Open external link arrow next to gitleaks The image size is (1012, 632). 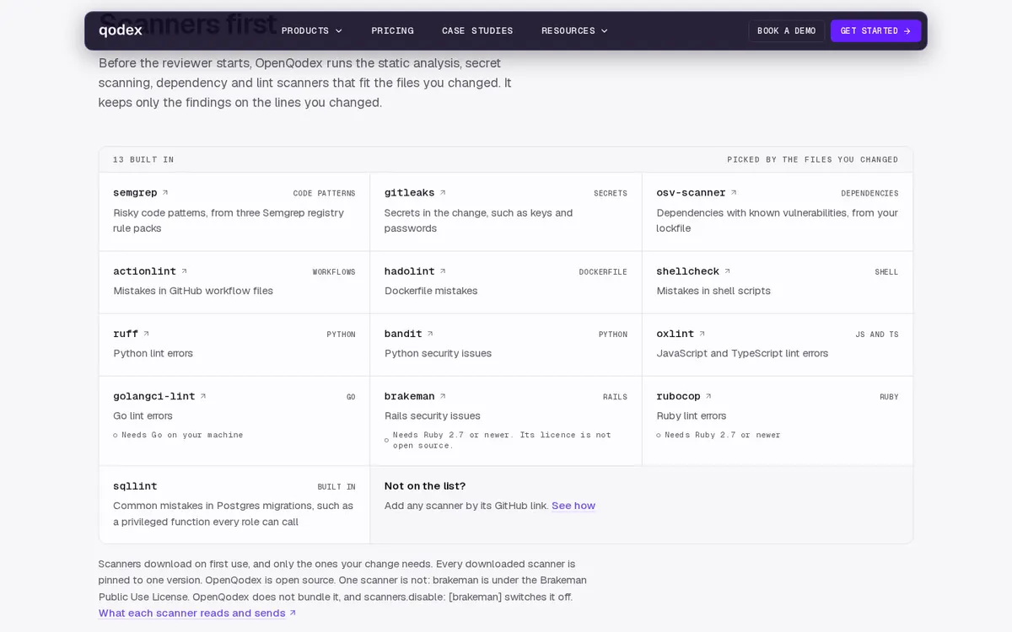pyautogui.click(x=443, y=193)
